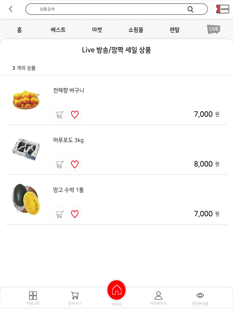Open the 장바구니 cart icon in bottom bar
This screenshot has width=233, height=311.
point(74,295)
